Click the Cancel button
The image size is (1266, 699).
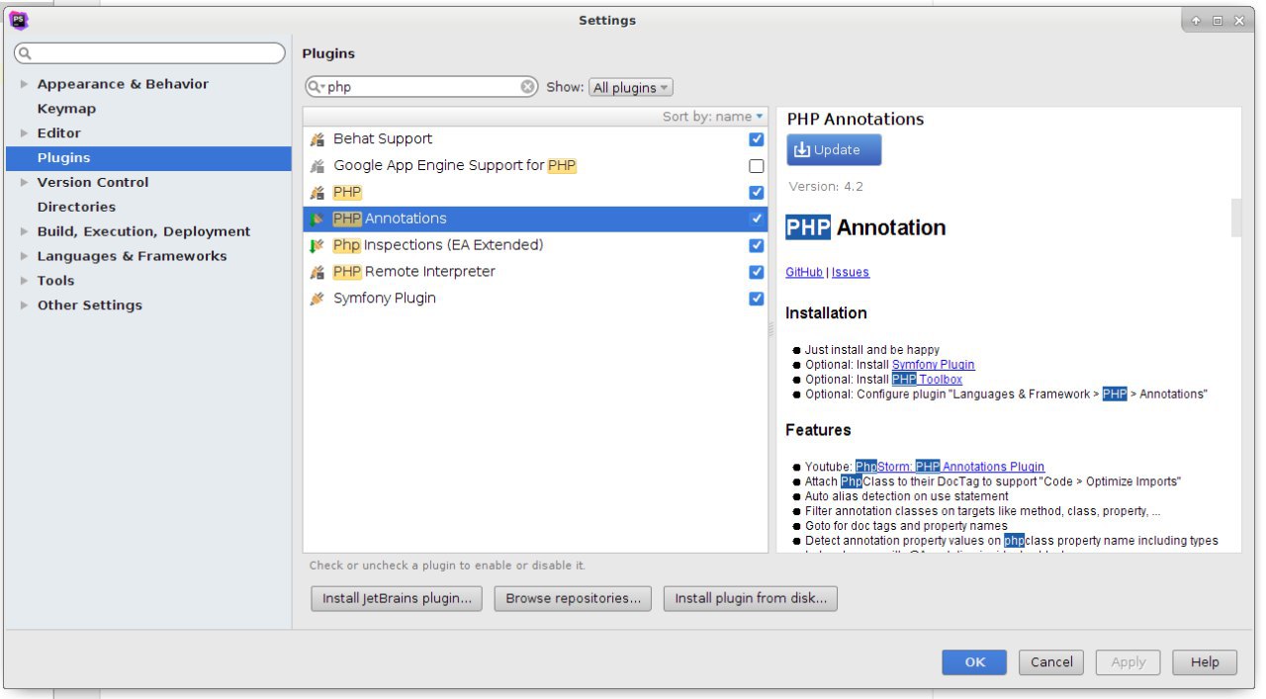point(1051,662)
